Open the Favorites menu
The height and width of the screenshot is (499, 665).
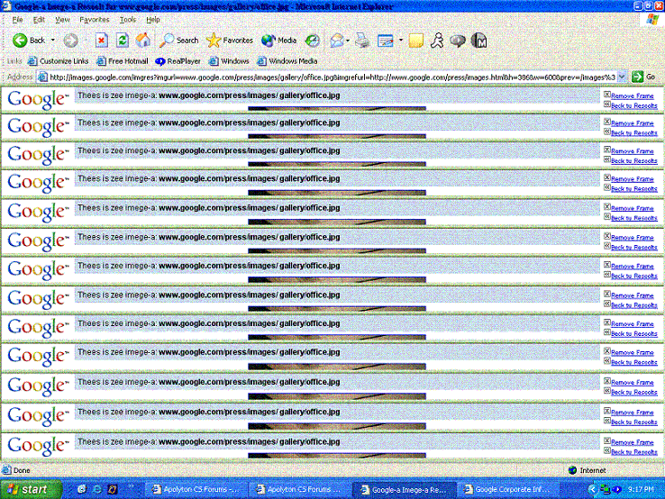coord(95,19)
